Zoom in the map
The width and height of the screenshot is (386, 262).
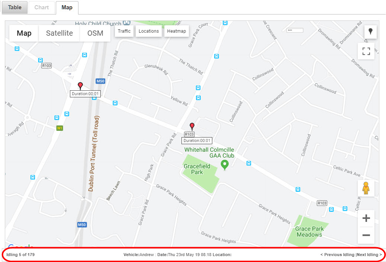366,218
